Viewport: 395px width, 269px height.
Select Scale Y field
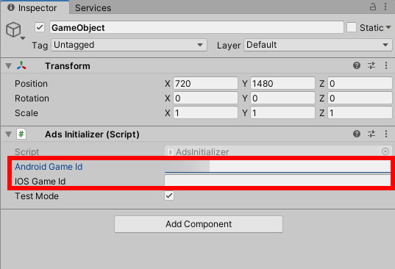(282, 112)
